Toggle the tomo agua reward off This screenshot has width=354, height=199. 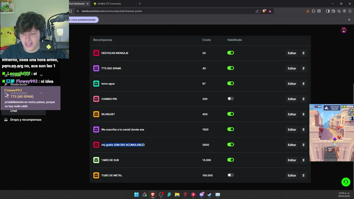click(231, 83)
